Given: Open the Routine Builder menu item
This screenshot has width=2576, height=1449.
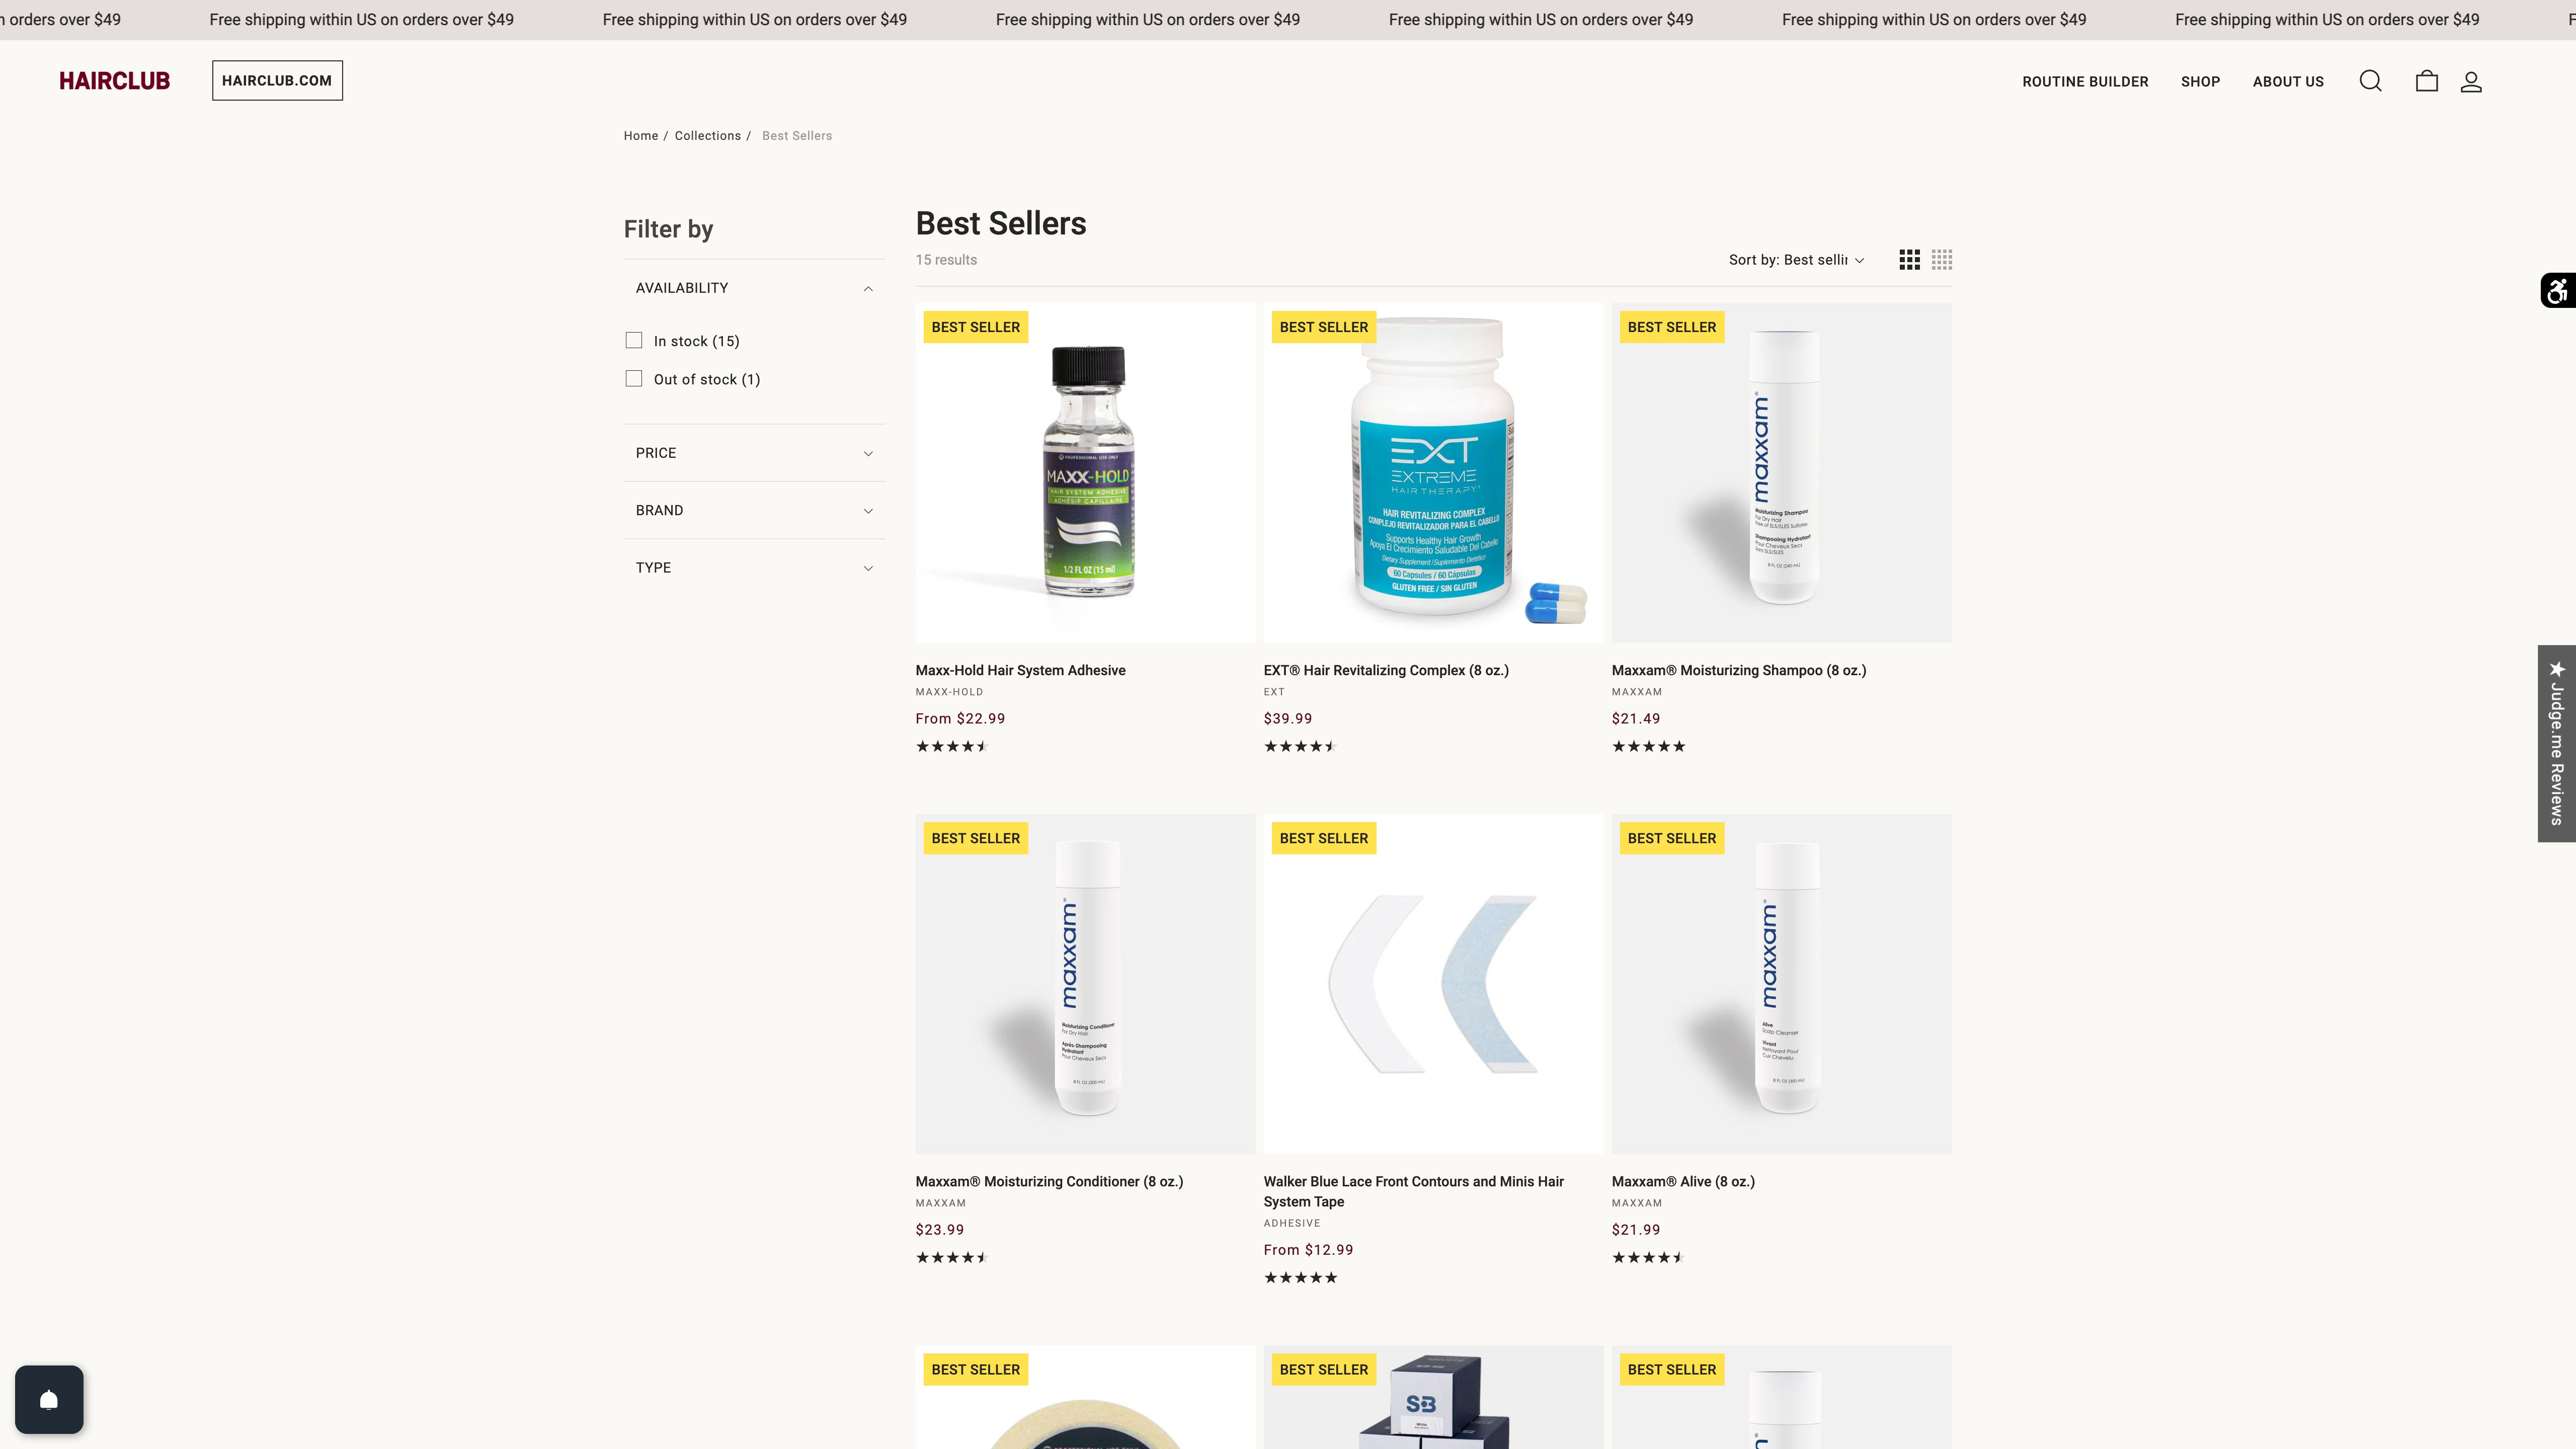Looking at the screenshot, I should 2085,82.
